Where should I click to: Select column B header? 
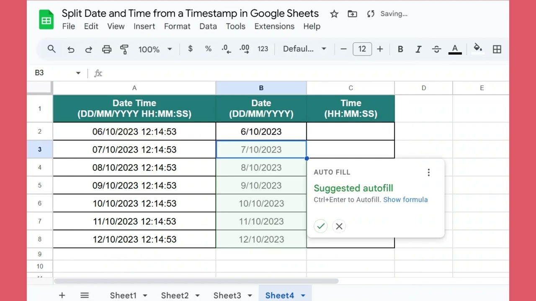pos(261,88)
